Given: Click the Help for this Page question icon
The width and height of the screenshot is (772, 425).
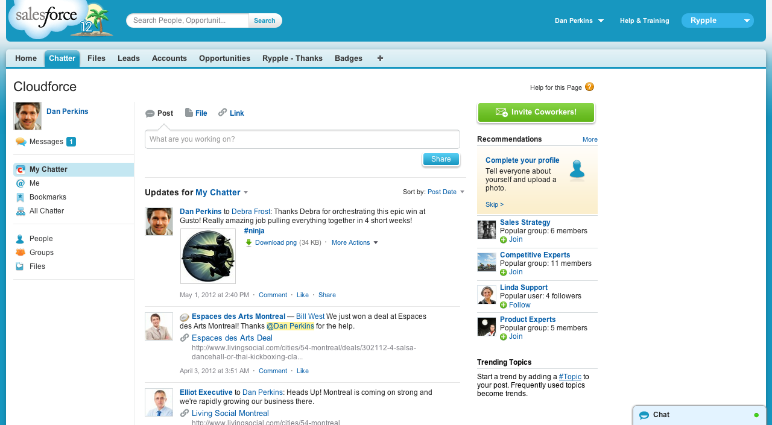Looking at the screenshot, I should click(589, 87).
